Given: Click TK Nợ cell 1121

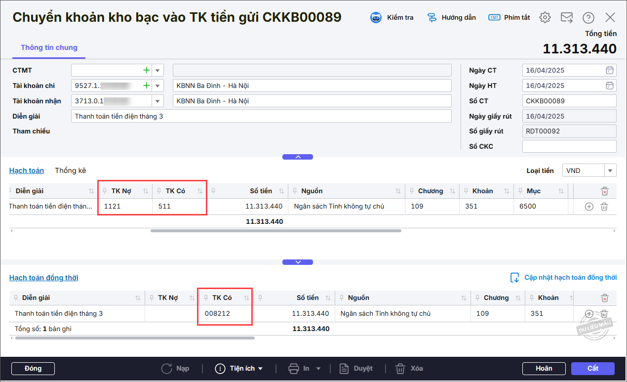Looking at the screenshot, I should [x=126, y=207].
